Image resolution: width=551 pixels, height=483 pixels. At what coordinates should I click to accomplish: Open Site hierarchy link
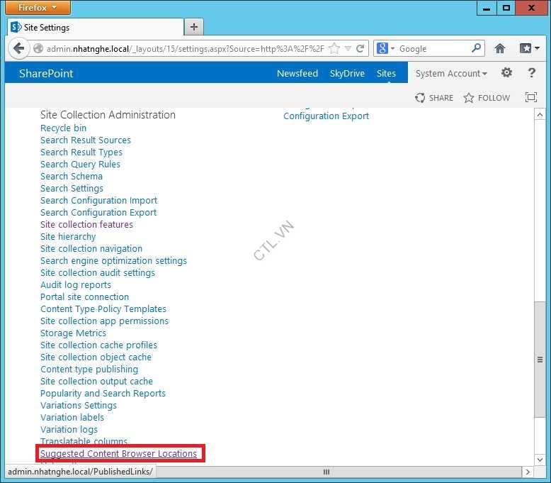[x=68, y=237]
